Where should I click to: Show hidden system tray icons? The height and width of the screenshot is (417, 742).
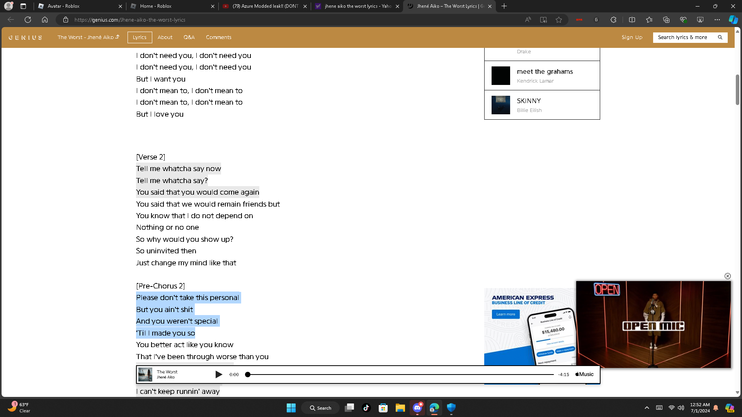pyautogui.click(x=647, y=408)
